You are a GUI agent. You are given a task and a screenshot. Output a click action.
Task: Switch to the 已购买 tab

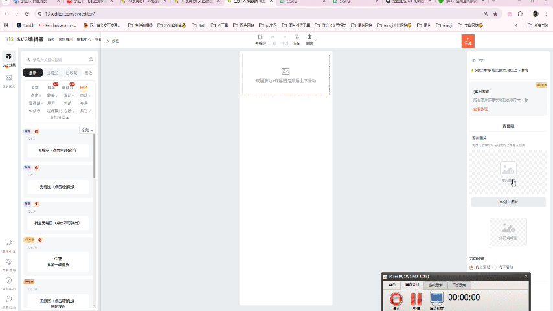pos(52,73)
